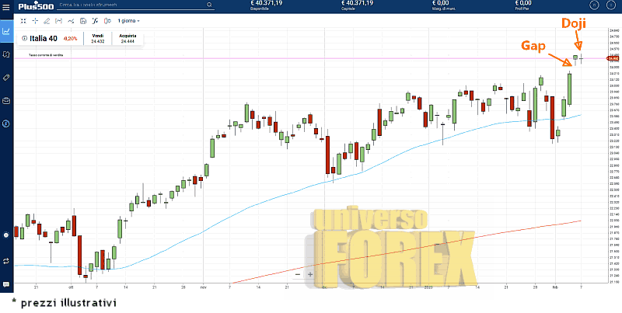Click the Vendi sell button
The image size is (622, 313).
tap(97, 38)
